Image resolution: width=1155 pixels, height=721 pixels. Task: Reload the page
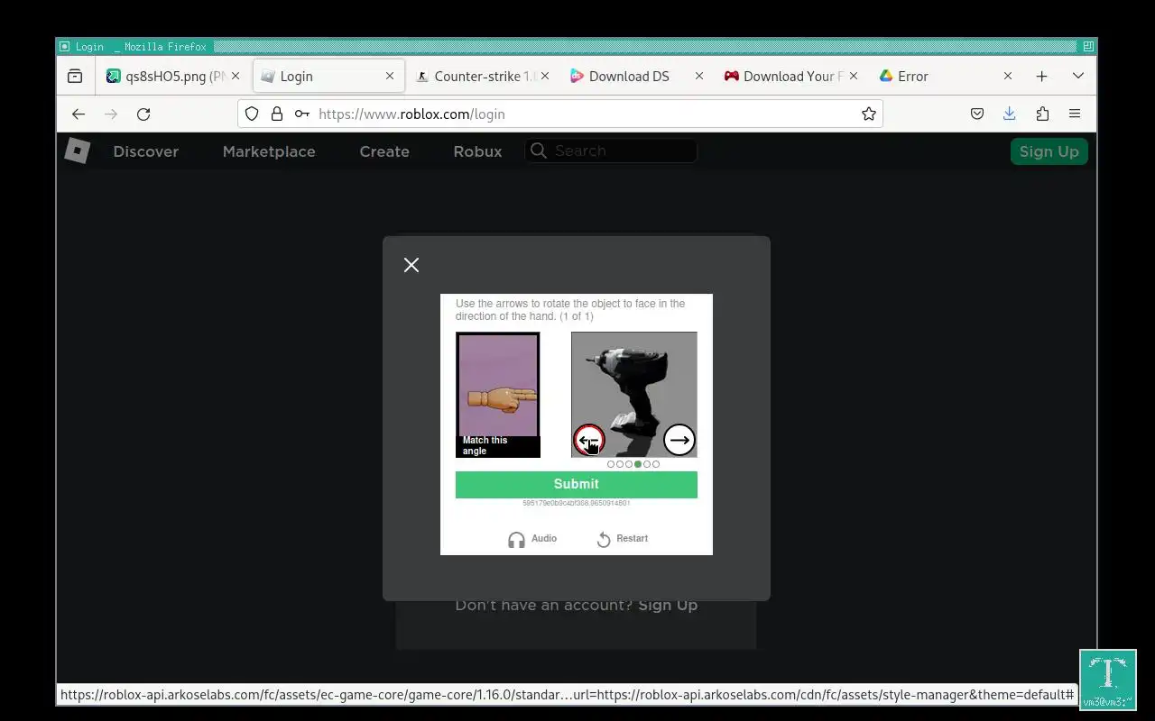143,114
